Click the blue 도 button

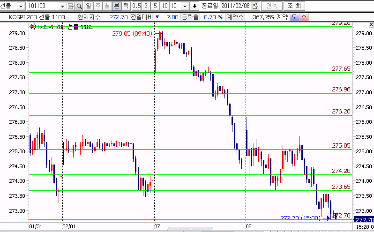coord(294,17)
